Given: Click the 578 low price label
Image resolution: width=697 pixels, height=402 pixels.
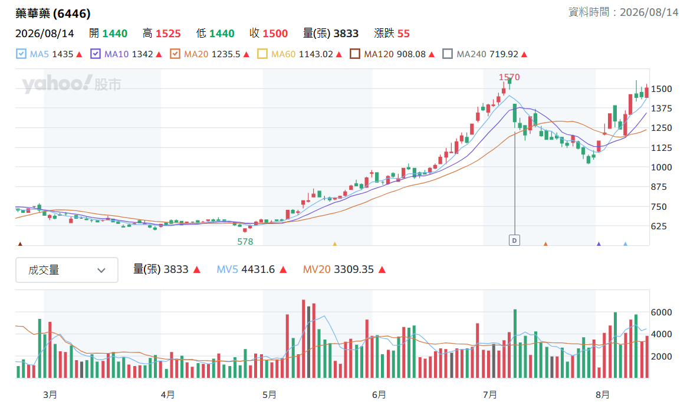Looking at the screenshot, I should [245, 242].
